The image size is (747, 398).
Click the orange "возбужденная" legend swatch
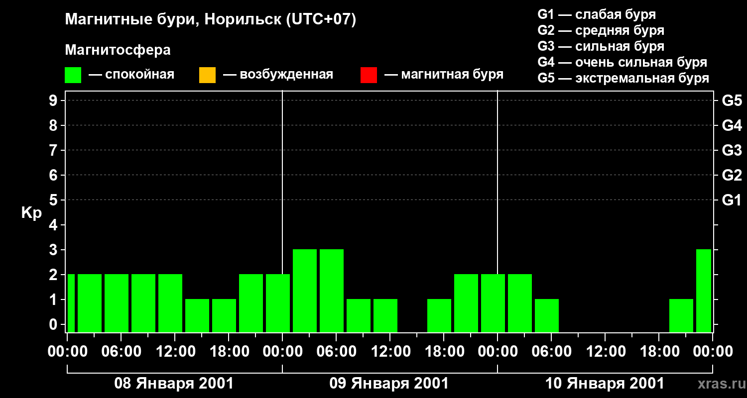click(207, 75)
